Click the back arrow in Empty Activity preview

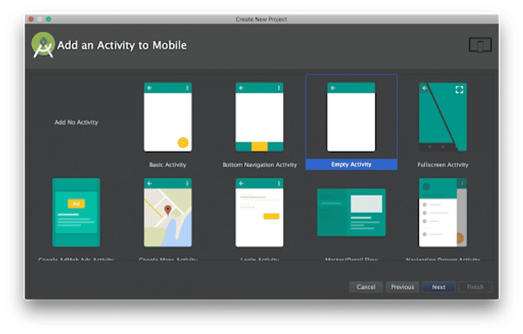click(332, 87)
